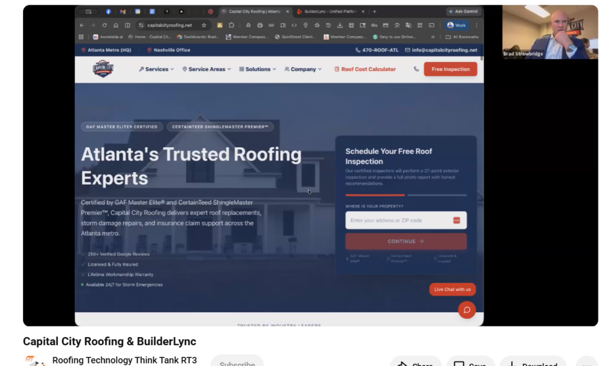Click the Live Chat with us button
The width and height of the screenshot is (605, 366).
click(x=452, y=289)
